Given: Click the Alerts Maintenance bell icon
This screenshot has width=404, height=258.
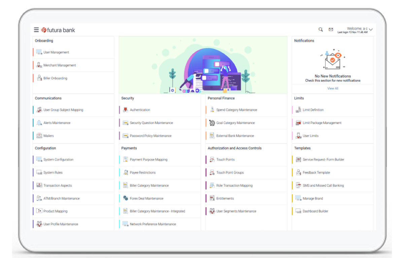Looking at the screenshot, I should (39, 123).
